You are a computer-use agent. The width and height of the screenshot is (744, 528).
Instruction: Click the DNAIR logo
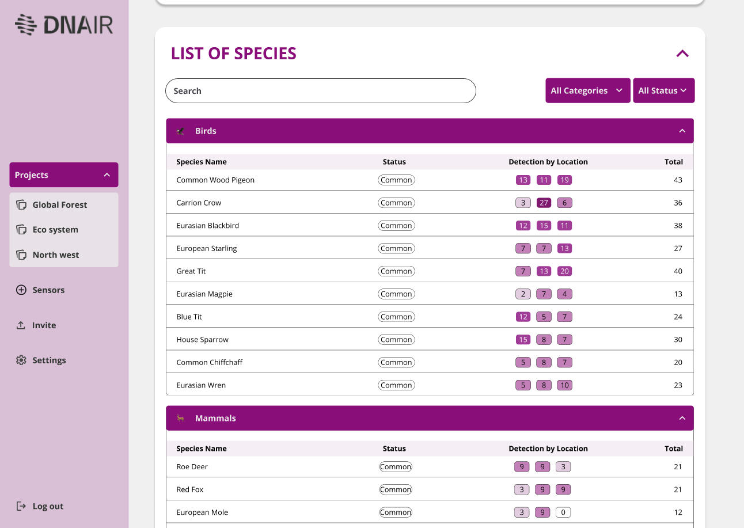pyautogui.click(x=64, y=24)
